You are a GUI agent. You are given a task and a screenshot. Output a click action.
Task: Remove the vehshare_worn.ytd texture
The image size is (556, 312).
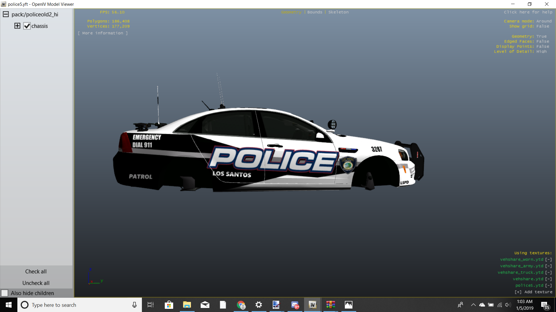tap(548, 259)
